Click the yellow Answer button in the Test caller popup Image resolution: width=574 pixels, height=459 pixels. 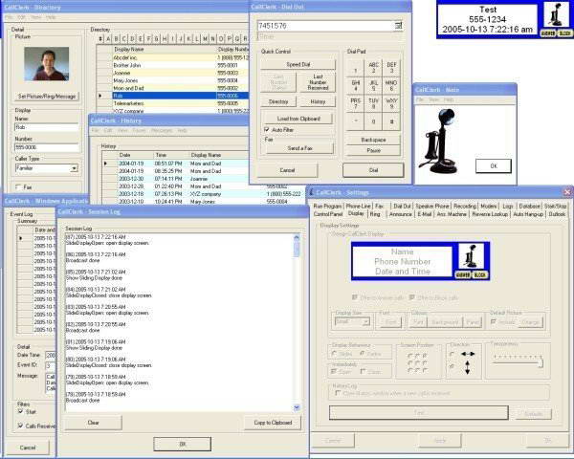[547, 33]
